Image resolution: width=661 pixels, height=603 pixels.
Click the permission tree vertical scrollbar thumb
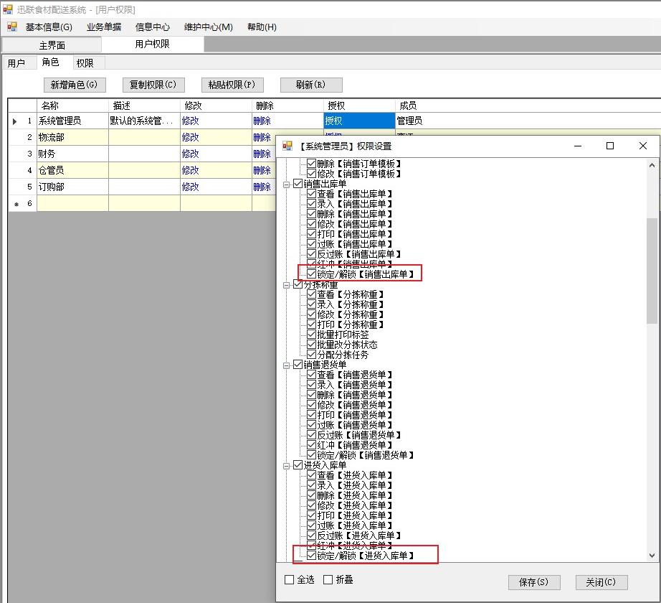pyautogui.click(x=652, y=271)
